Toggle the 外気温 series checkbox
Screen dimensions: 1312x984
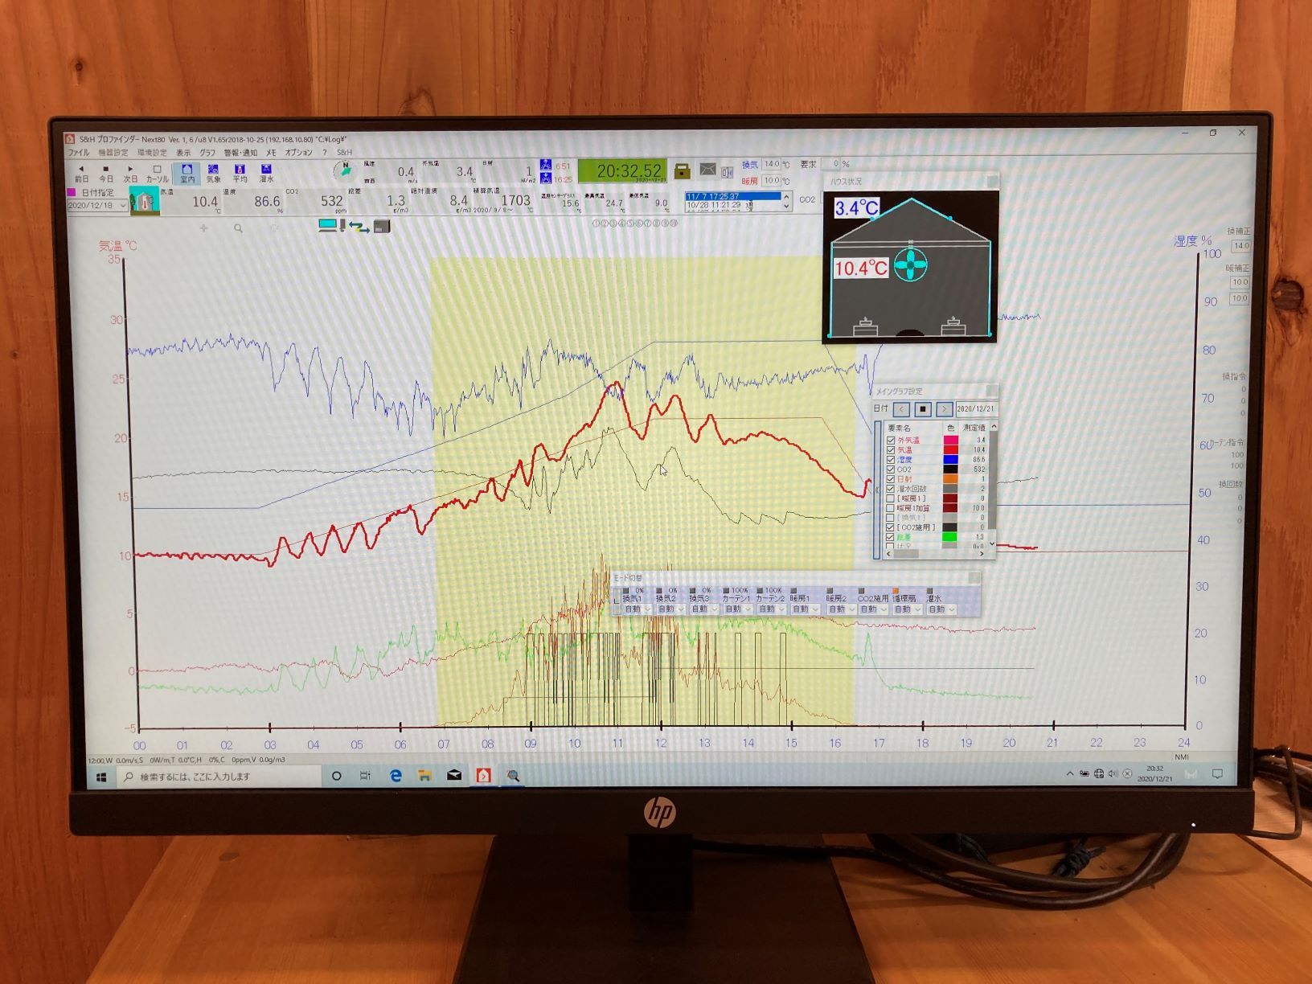[x=891, y=441]
